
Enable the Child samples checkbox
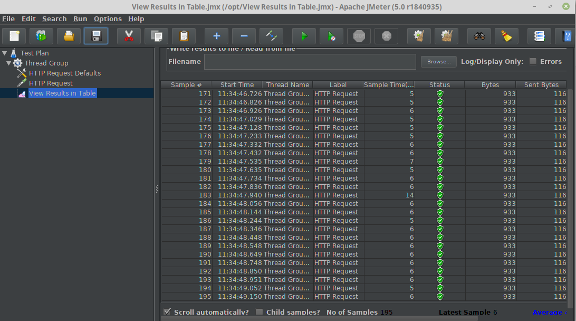[259, 312]
